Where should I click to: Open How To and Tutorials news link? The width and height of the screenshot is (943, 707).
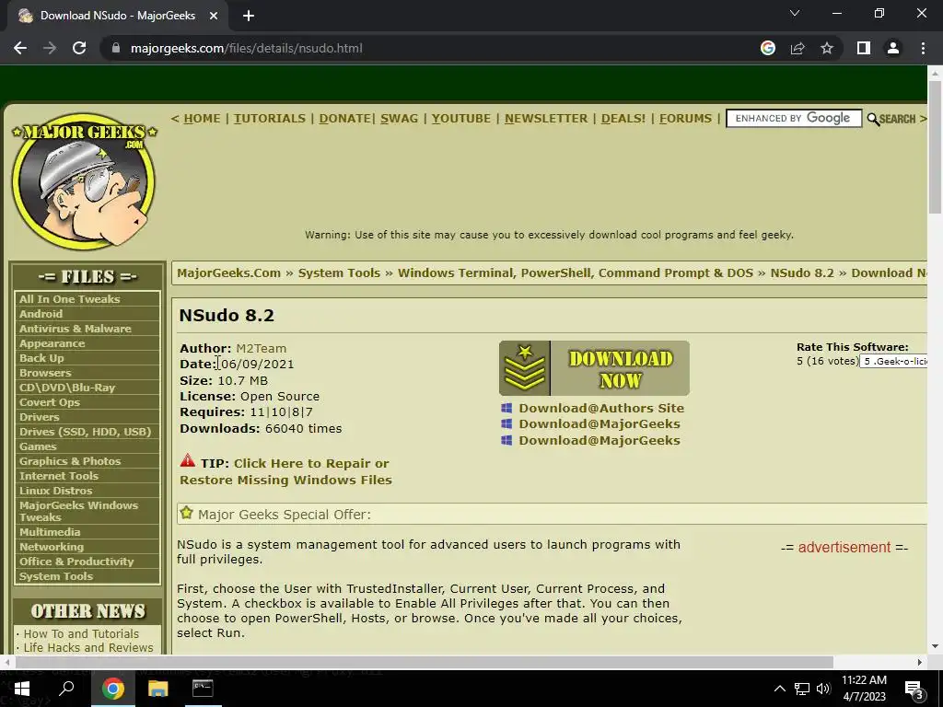click(x=81, y=633)
